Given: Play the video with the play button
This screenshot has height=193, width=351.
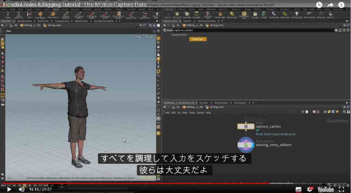Looking at the screenshot, I should (9, 190).
